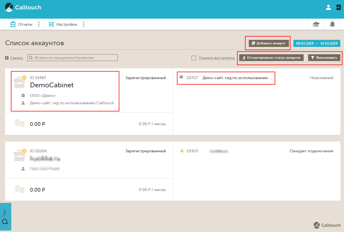Viewport: 344px width, 232px height.
Task: Enable the Показать все проекты checkbox
Action: (194, 58)
